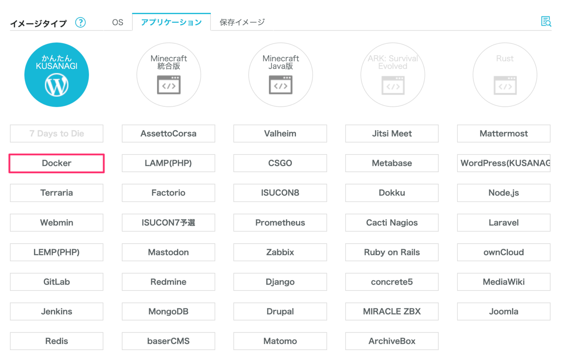Select the Docker application

56,163
